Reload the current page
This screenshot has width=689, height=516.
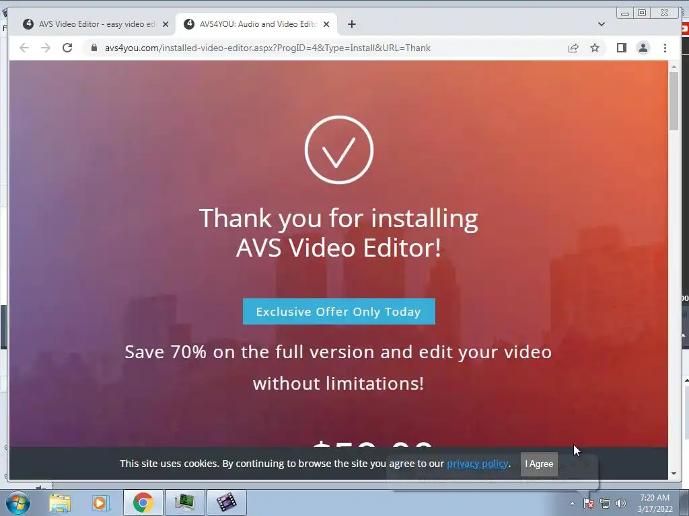[67, 48]
